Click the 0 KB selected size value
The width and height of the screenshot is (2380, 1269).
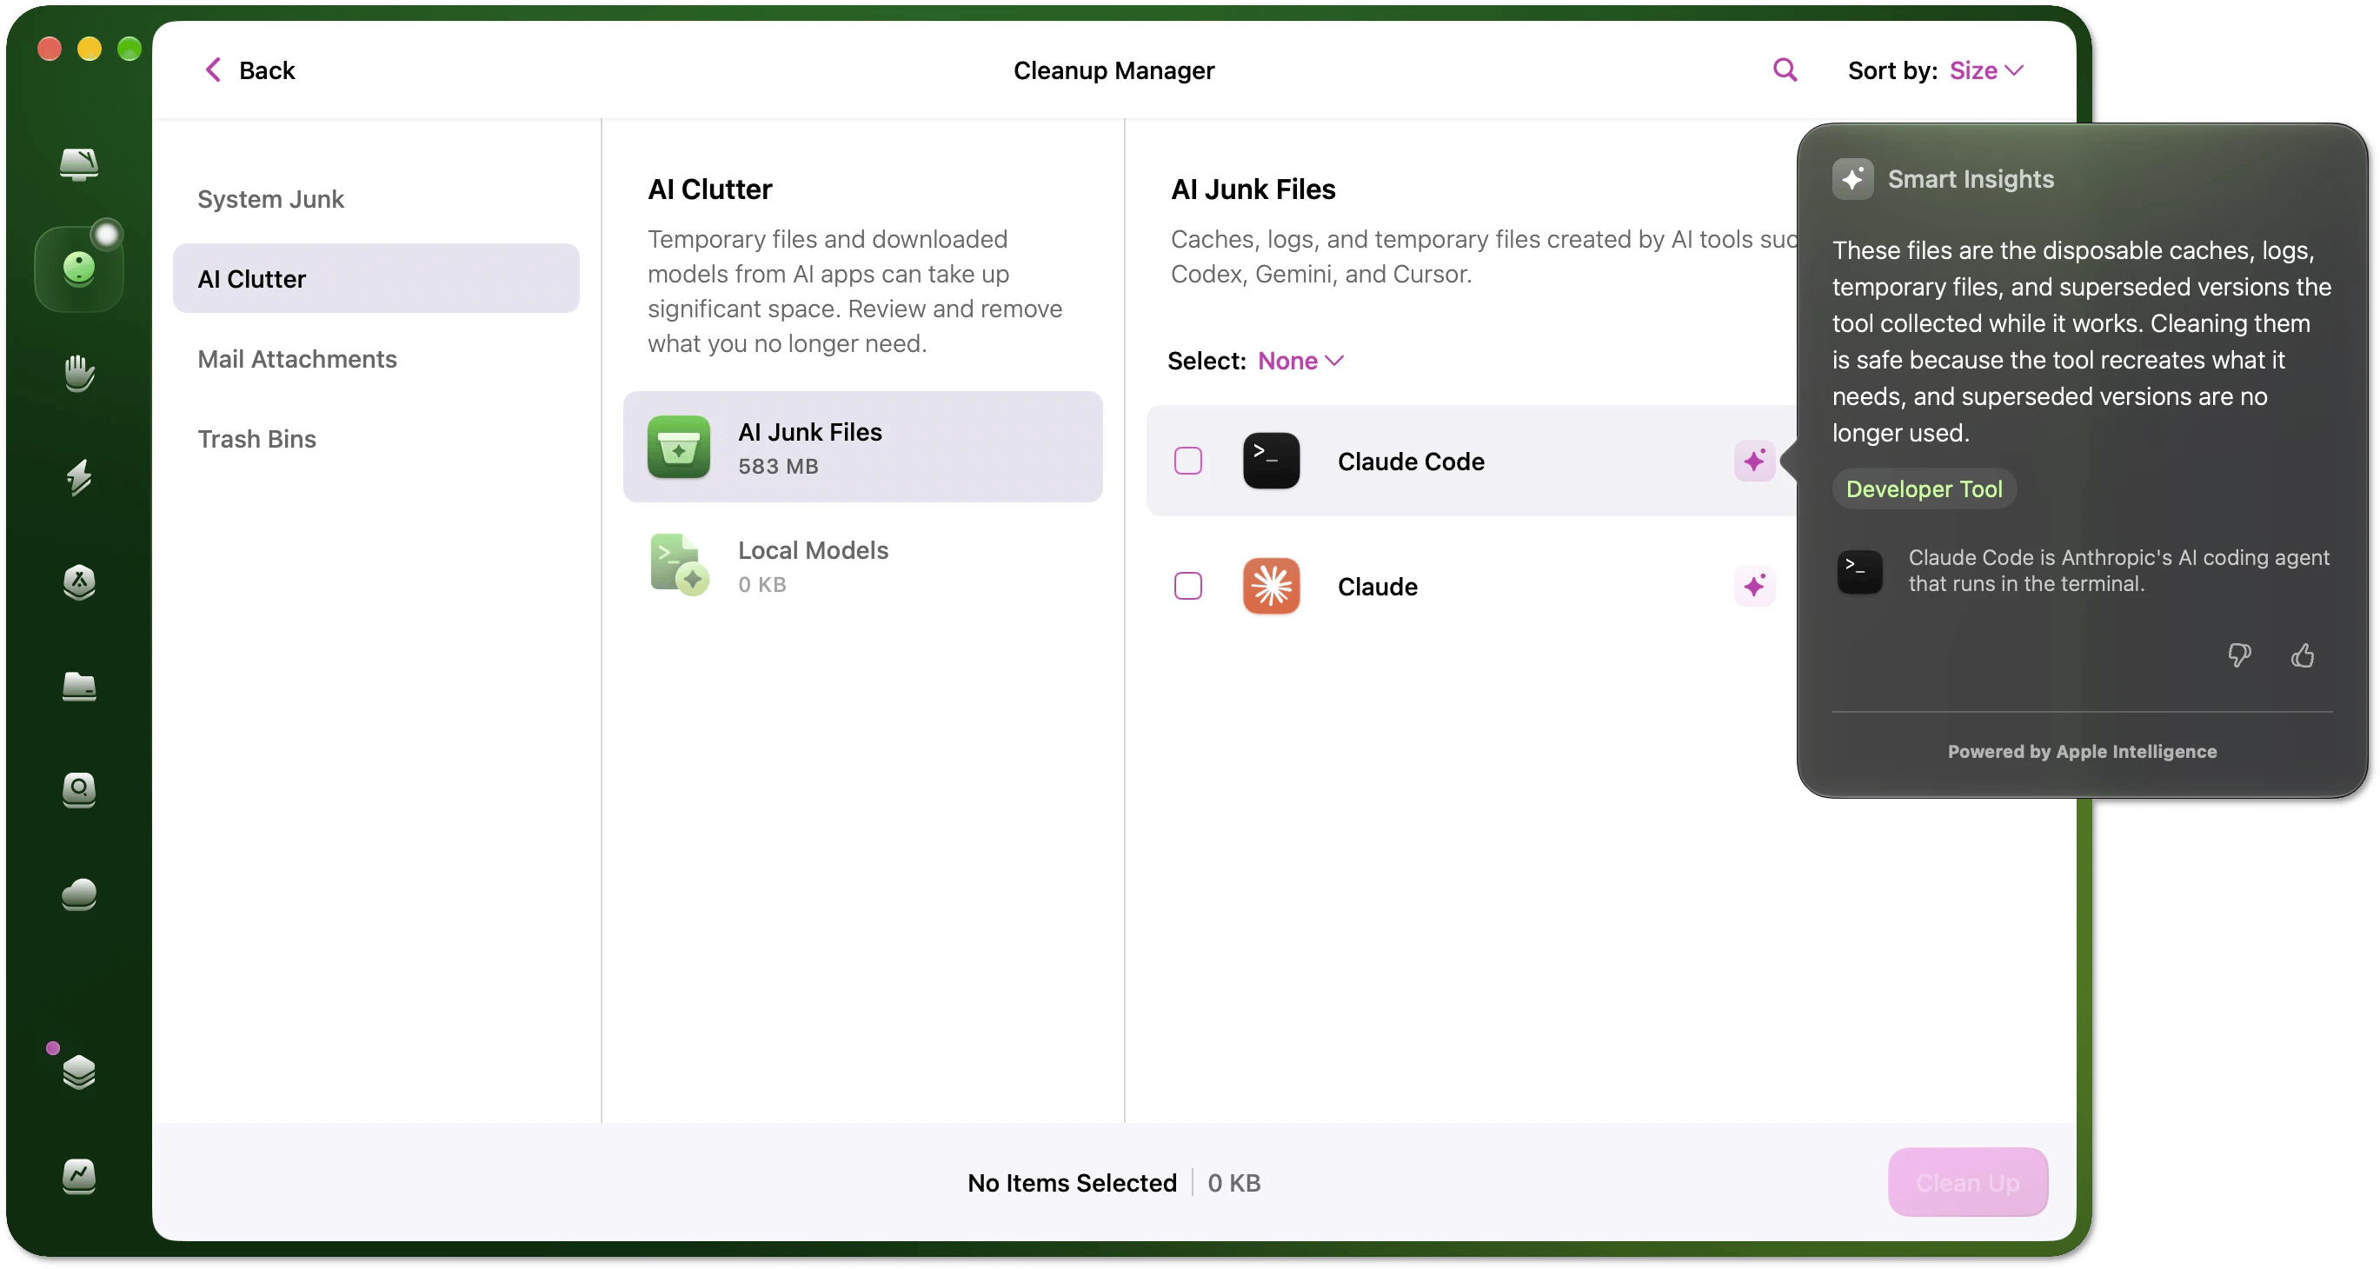1233,1182
